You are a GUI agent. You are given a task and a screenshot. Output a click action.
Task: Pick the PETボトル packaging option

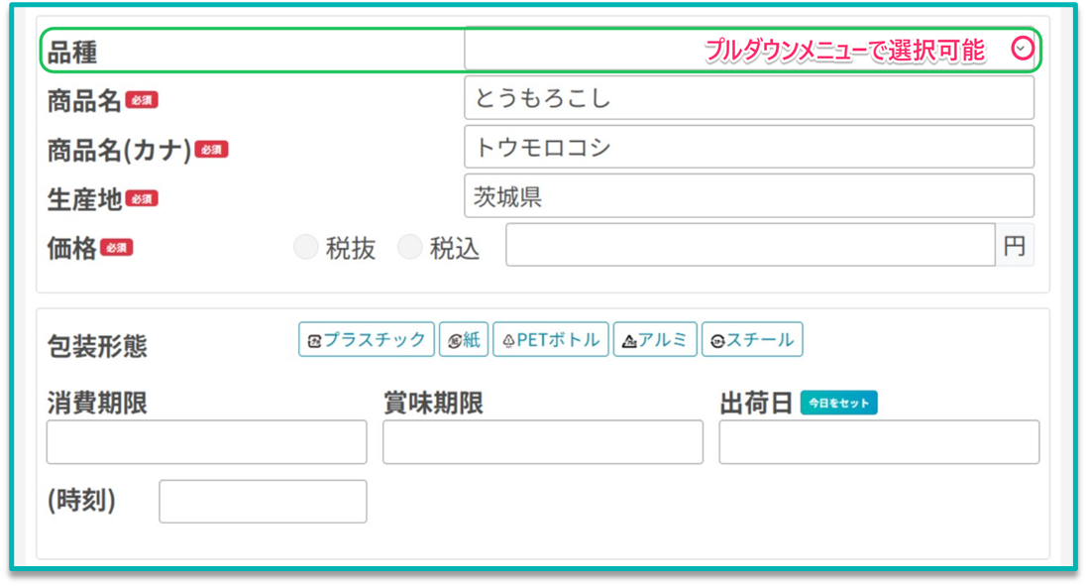(551, 340)
